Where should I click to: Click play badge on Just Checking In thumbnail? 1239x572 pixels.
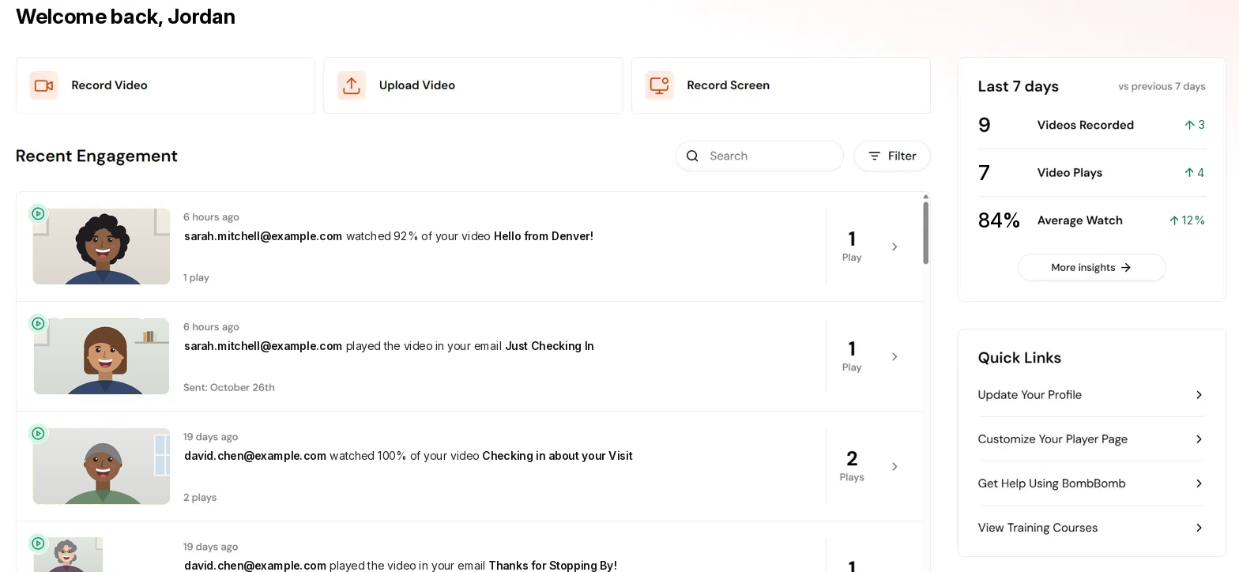(38, 323)
